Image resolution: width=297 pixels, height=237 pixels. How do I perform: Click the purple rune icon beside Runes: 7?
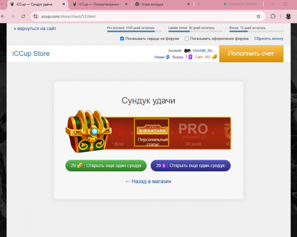click(190, 57)
